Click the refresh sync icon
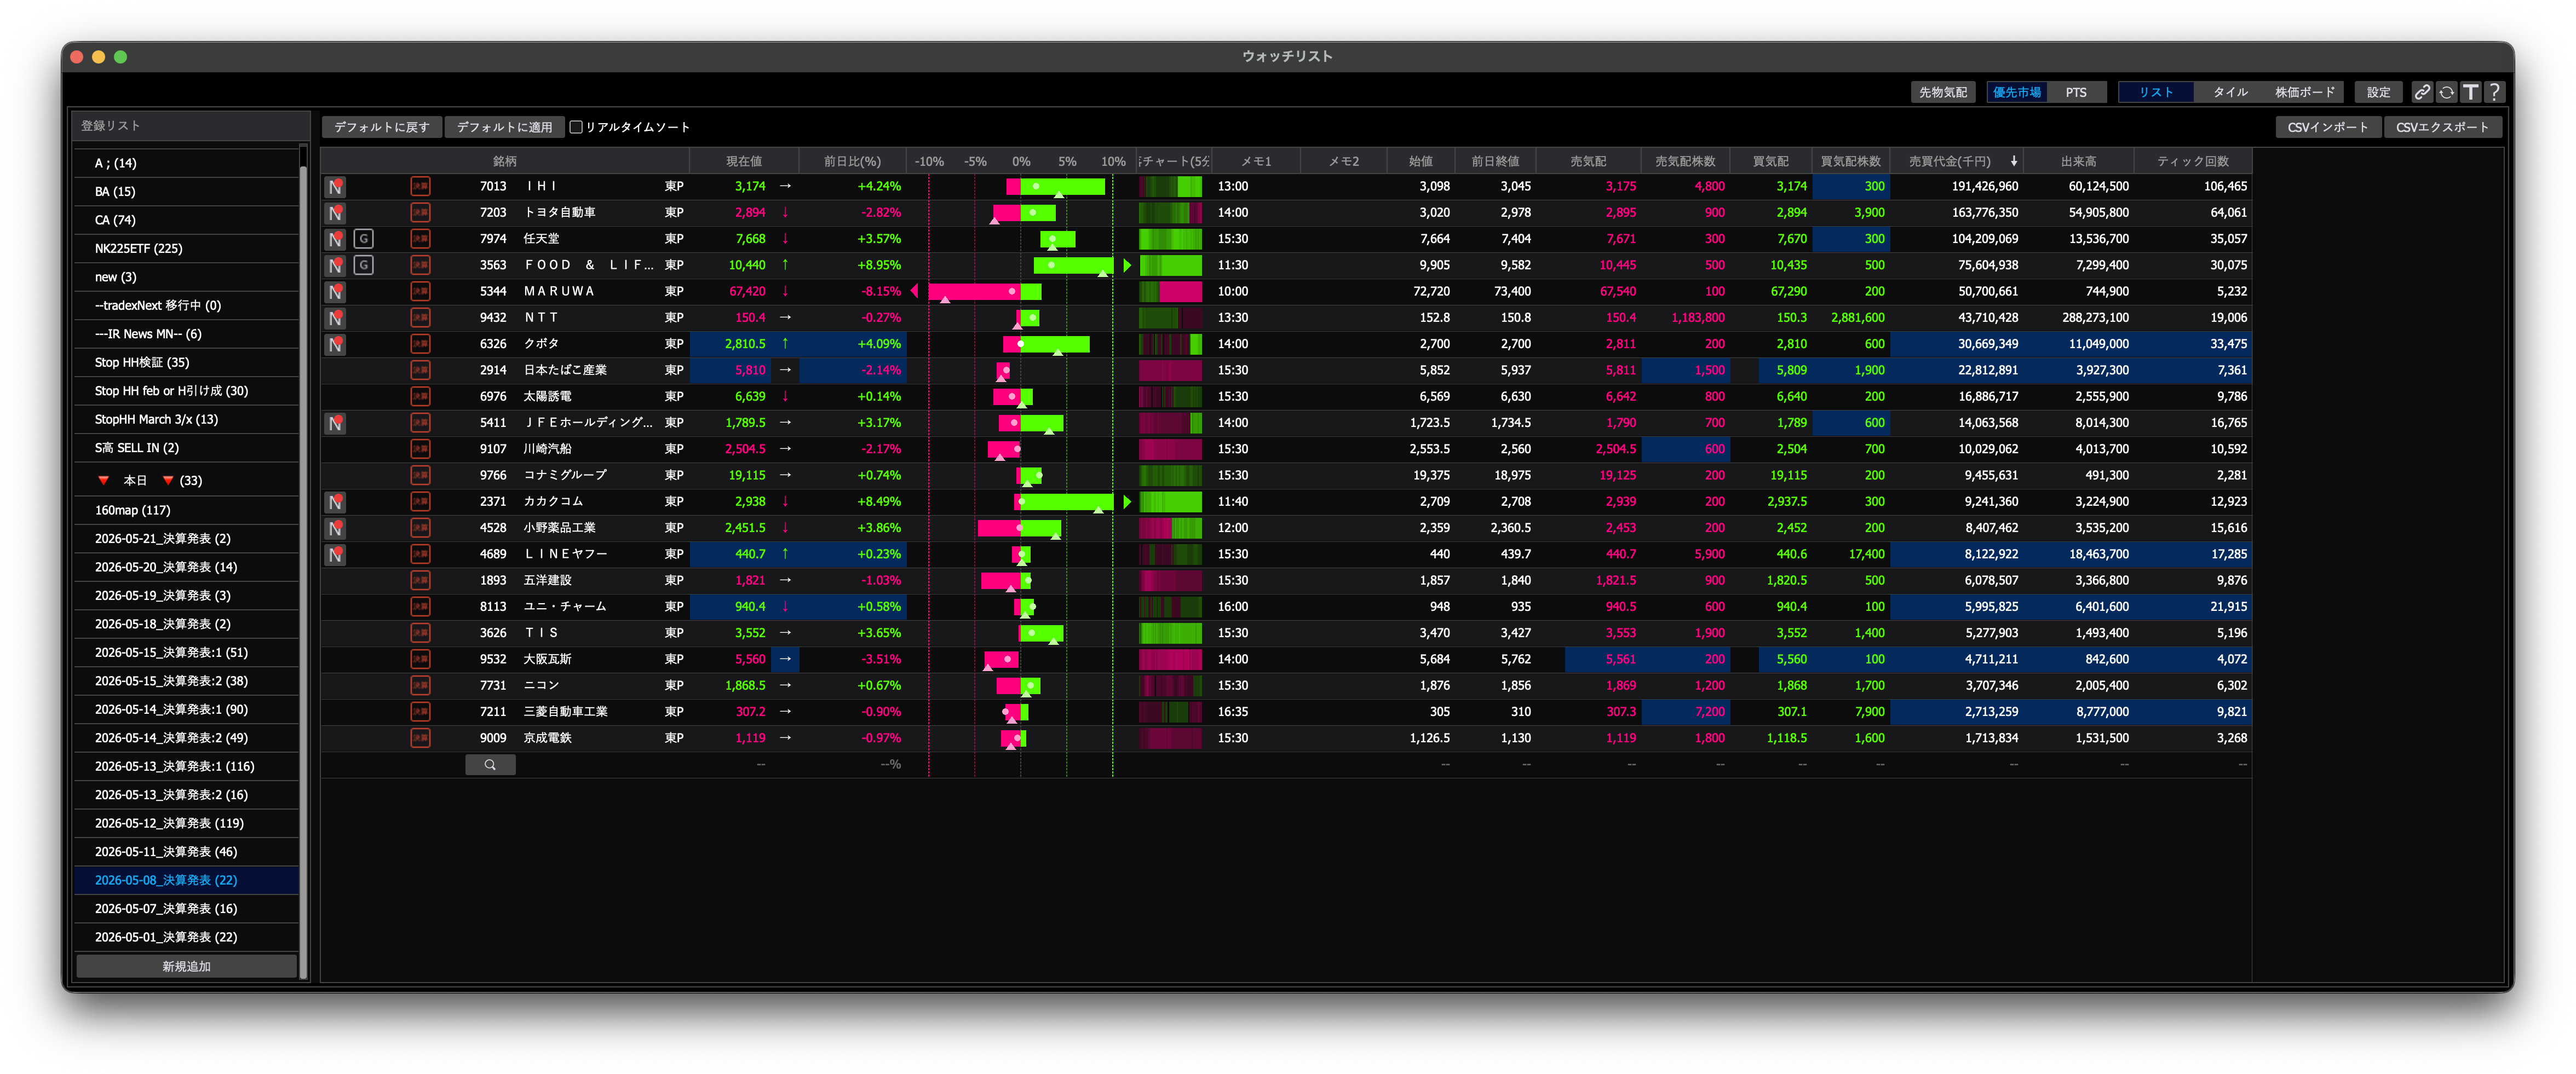 click(x=2446, y=92)
